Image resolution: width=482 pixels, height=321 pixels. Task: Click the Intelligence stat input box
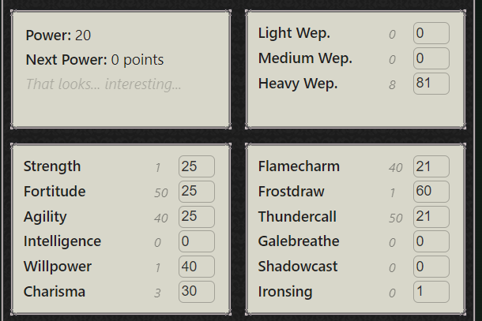[x=197, y=241]
